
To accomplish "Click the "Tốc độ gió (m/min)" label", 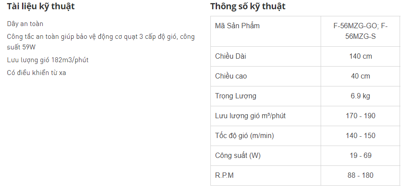I will (244, 136).
